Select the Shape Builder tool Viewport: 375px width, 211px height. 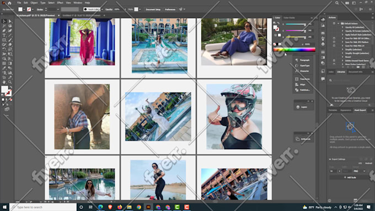[x=4, y=58]
